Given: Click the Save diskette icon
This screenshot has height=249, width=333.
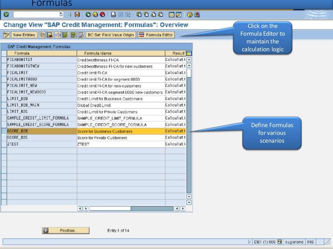Looking at the screenshot, I should point(77,15).
